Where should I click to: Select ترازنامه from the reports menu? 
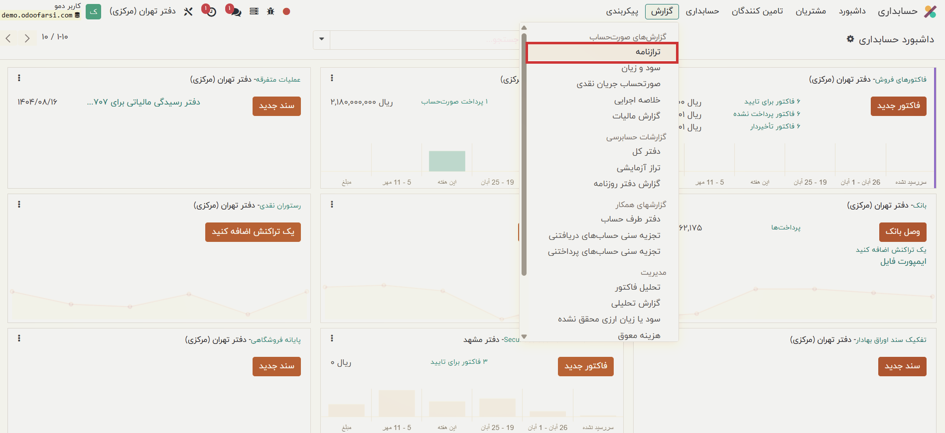click(x=648, y=52)
